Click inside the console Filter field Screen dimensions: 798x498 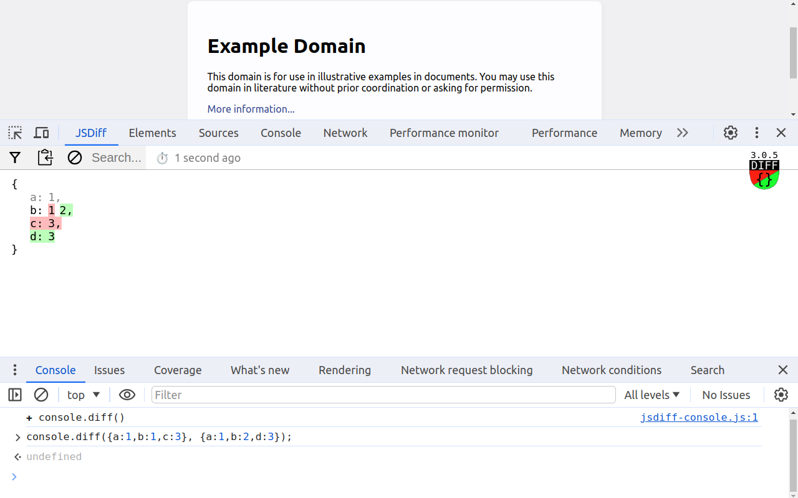[382, 395]
